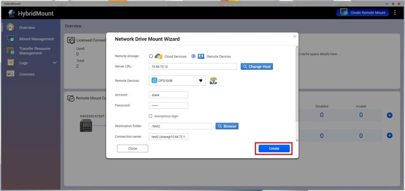Click the Browse button for the destination folder

tap(227, 126)
